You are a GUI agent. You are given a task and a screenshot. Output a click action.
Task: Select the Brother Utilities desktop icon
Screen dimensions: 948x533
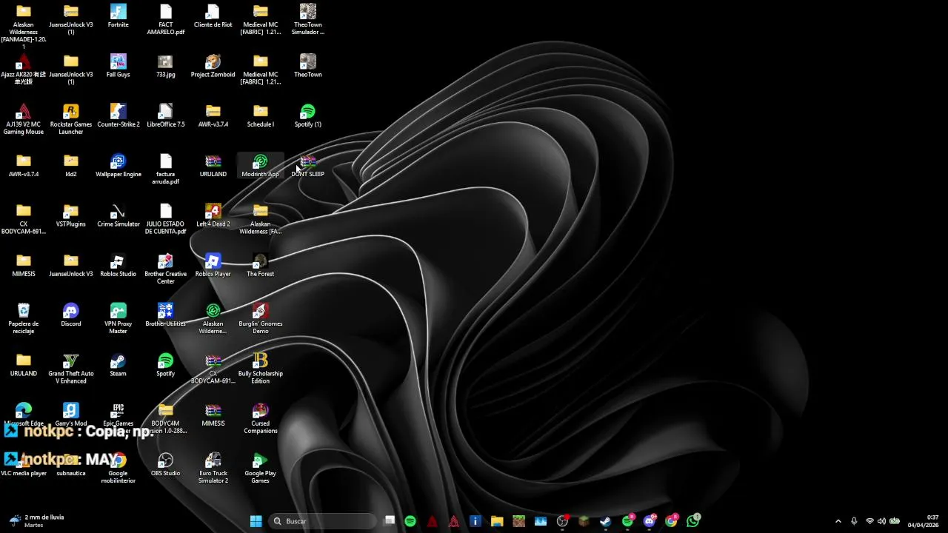tap(165, 315)
